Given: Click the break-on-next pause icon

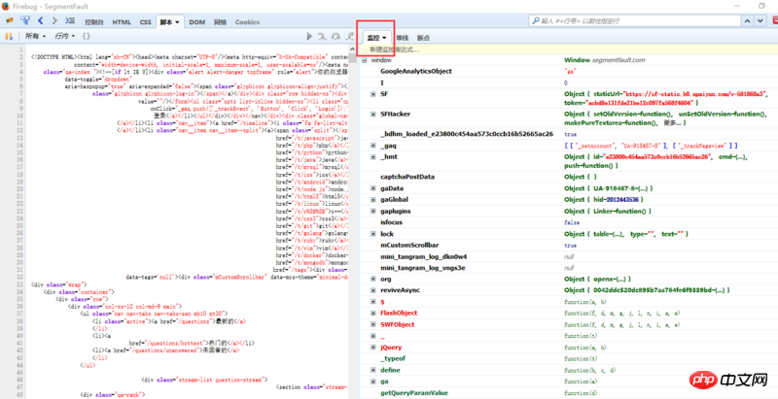Looking at the screenshot, I should (x=9, y=36).
